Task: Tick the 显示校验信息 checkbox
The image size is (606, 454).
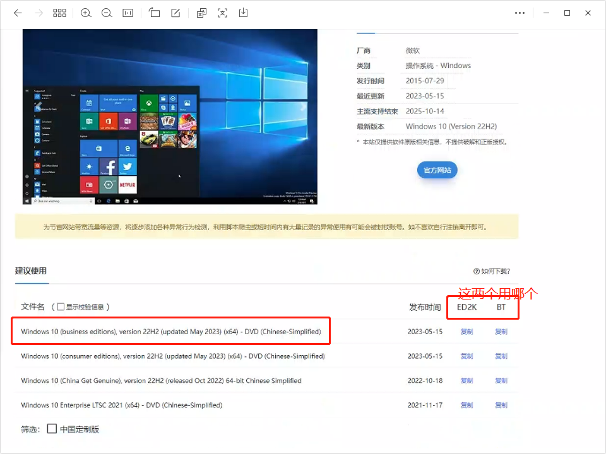Action: pos(61,307)
